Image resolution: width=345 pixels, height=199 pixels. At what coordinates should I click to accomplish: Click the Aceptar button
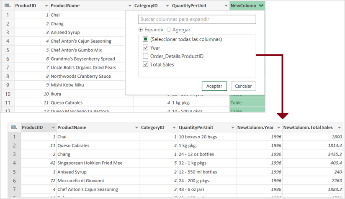214,86
